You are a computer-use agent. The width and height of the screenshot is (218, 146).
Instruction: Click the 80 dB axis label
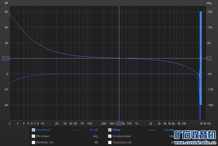(x=6, y=12)
